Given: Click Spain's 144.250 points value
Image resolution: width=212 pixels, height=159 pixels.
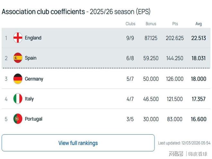Looking at the screenshot, I should coord(175,58).
